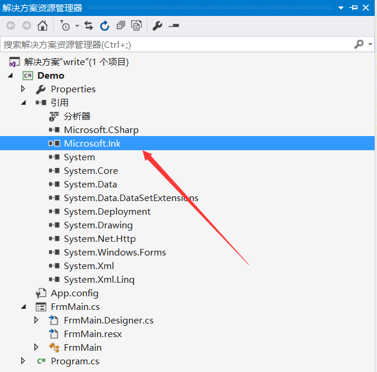Screen dimensions: 377x372
Task: Click the Forward navigation arrow icon
Action: pyautogui.click(x=26, y=25)
